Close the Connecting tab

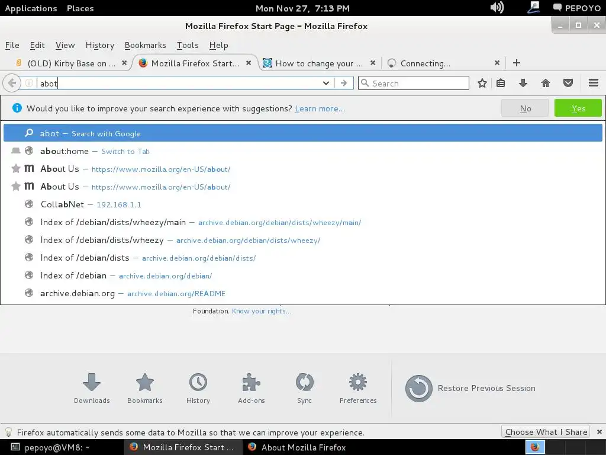pyautogui.click(x=497, y=63)
